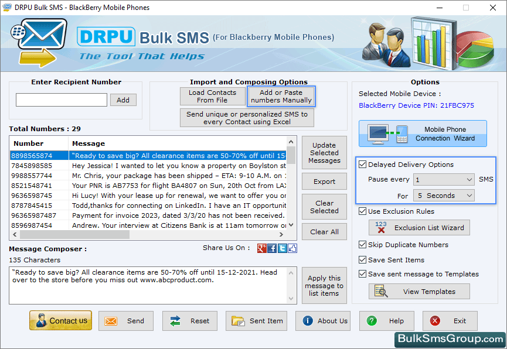Toggle Save sent message to Templates
Viewport: 507px width, 349px height.
pyautogui.click(x=362, y=273)
